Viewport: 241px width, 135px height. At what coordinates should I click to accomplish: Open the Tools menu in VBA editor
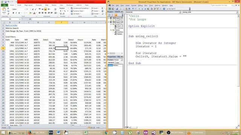pyautogui.click(x=151, y=6)
